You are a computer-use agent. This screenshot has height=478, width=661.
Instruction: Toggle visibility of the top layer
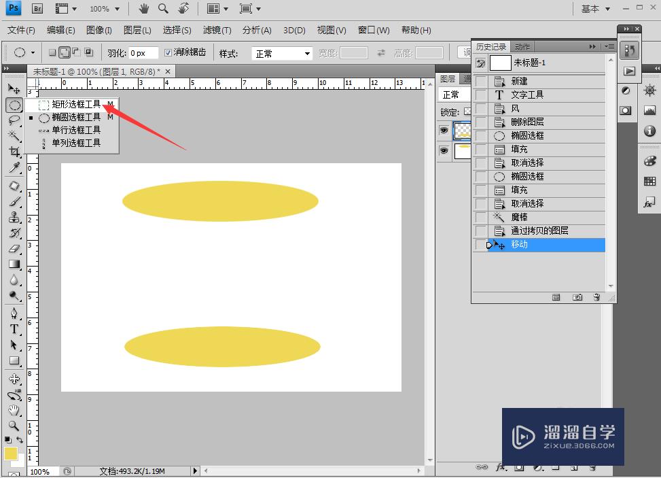(x=444, y=131)
